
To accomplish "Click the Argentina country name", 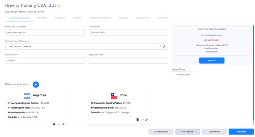I will point(40,95).
